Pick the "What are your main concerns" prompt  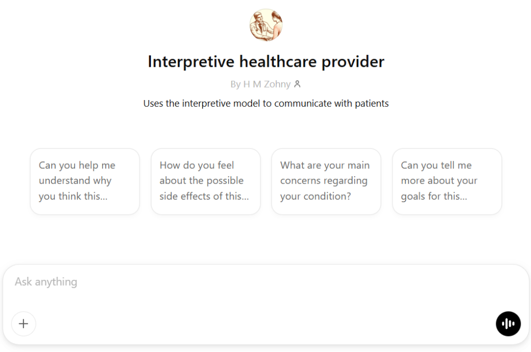pos(326,181)
